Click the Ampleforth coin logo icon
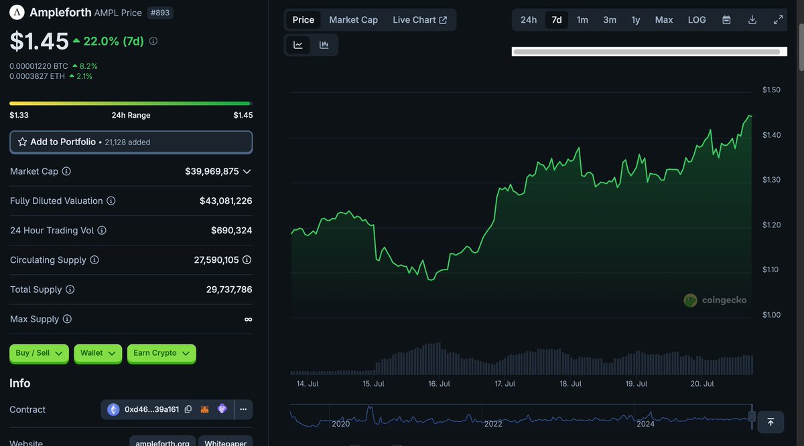This screenshot has width=804, height=446. (17, 12)
